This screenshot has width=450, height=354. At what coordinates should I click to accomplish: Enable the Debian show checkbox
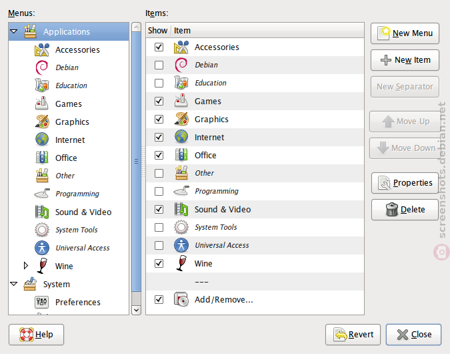coord(159,65)
